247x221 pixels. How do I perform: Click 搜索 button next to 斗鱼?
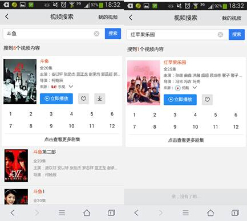pos(113,34)
